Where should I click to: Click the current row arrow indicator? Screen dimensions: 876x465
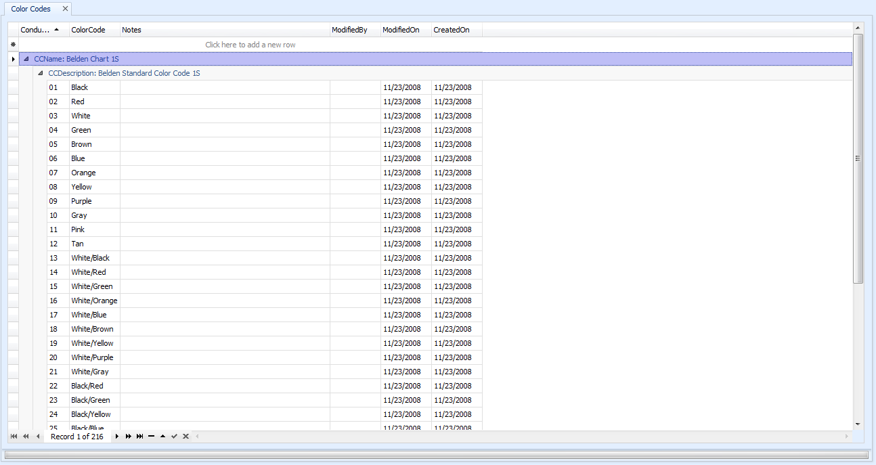coord(13,60)
